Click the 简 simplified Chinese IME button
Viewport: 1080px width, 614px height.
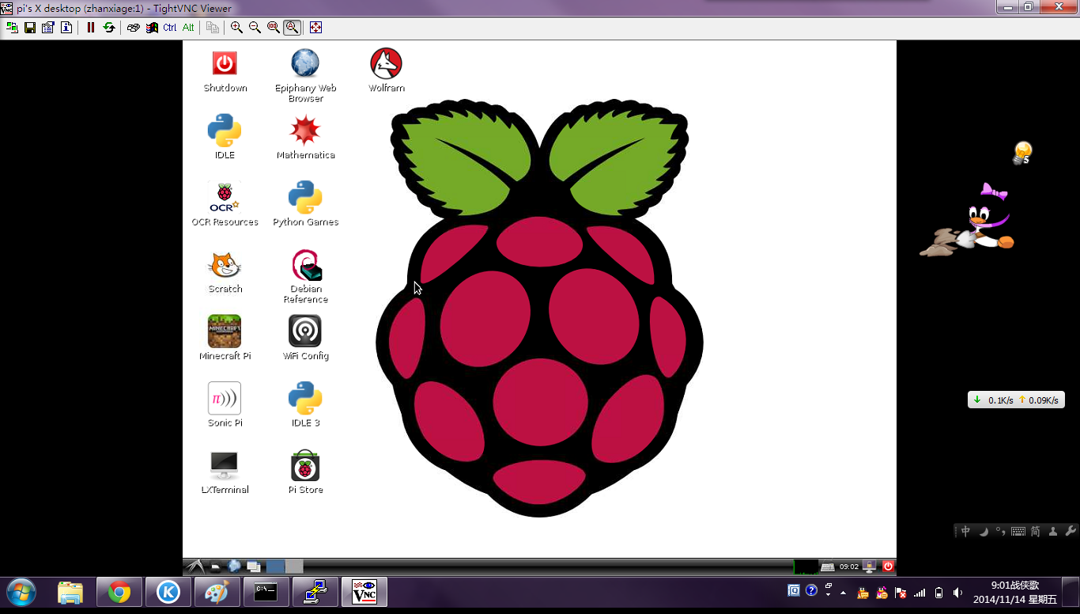coord(1035,532)
